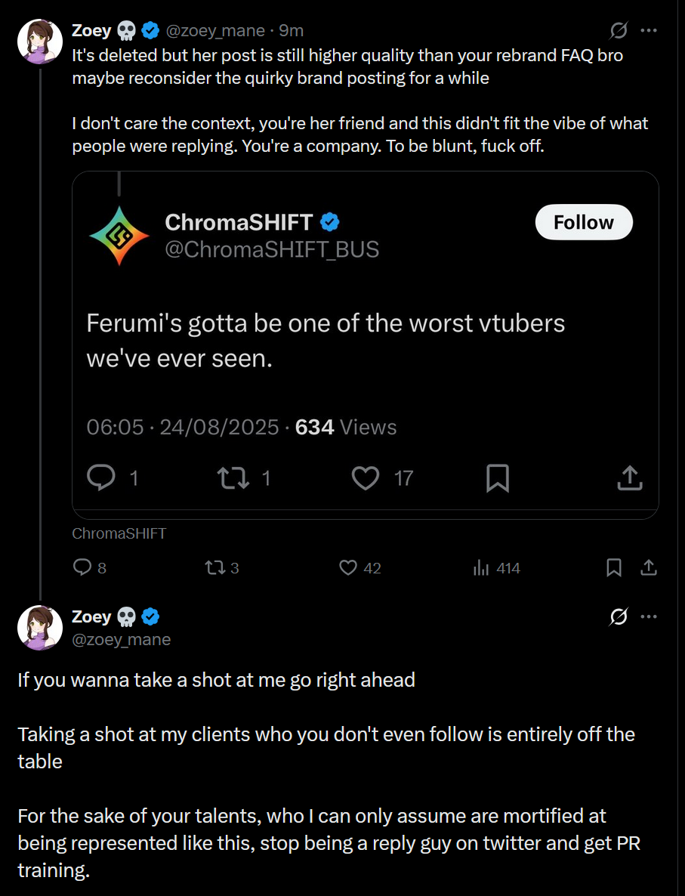This screenshot has height=896, width=685.
Task: Like Zoey's post with 42 likes
Action: click(348, 567)
